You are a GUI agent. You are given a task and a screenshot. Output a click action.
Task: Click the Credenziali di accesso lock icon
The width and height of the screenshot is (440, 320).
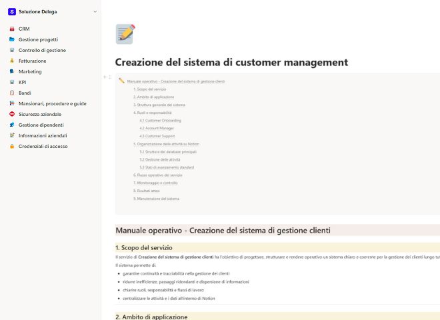[x=12, y=146]
